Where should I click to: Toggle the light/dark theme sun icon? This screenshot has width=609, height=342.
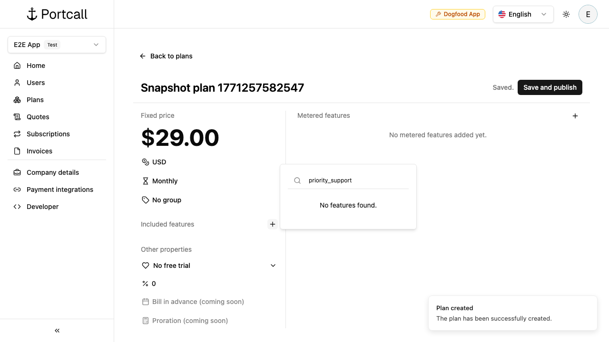click(566, 14)
